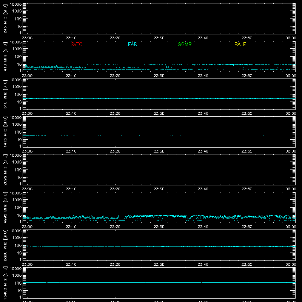302x302 pixels.
Task: Click 23:00 time label under 410 MHz plot
Action: coord(27,76)
